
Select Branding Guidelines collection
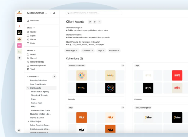38,80
